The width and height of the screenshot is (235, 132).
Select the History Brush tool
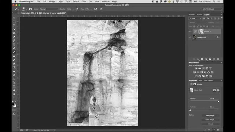point(14,60)
